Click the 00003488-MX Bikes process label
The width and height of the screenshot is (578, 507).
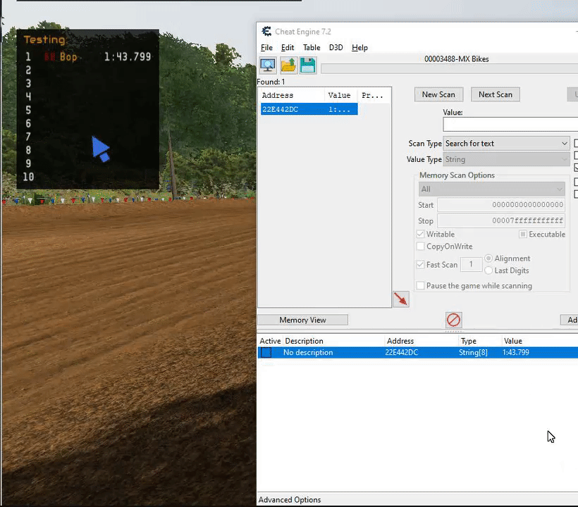[x=456, y=59]
